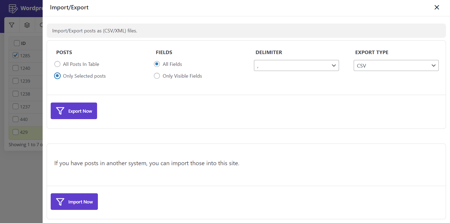Uncheck the checkbox for post 1285
Image resolution: width=450 pixels, height=223 pixels.
coord(16,55)
